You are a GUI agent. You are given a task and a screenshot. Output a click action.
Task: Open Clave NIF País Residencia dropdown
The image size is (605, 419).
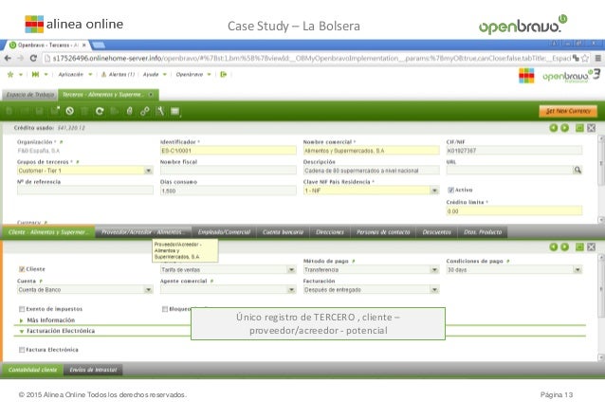pos(434,191)
